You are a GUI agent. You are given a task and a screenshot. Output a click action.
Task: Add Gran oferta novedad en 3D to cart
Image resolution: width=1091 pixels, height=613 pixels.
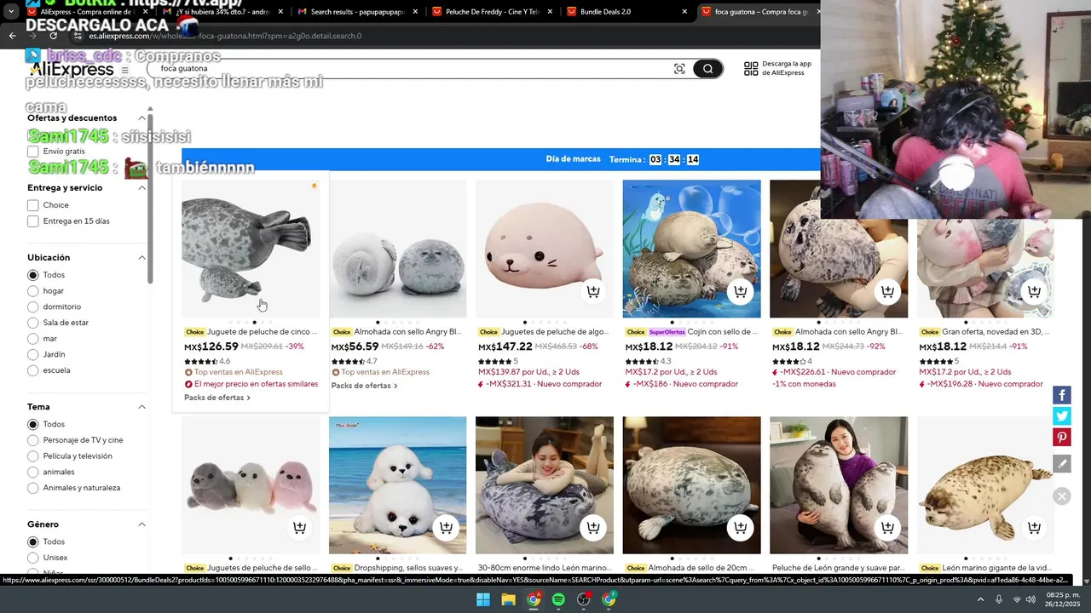pos(1034,291)
